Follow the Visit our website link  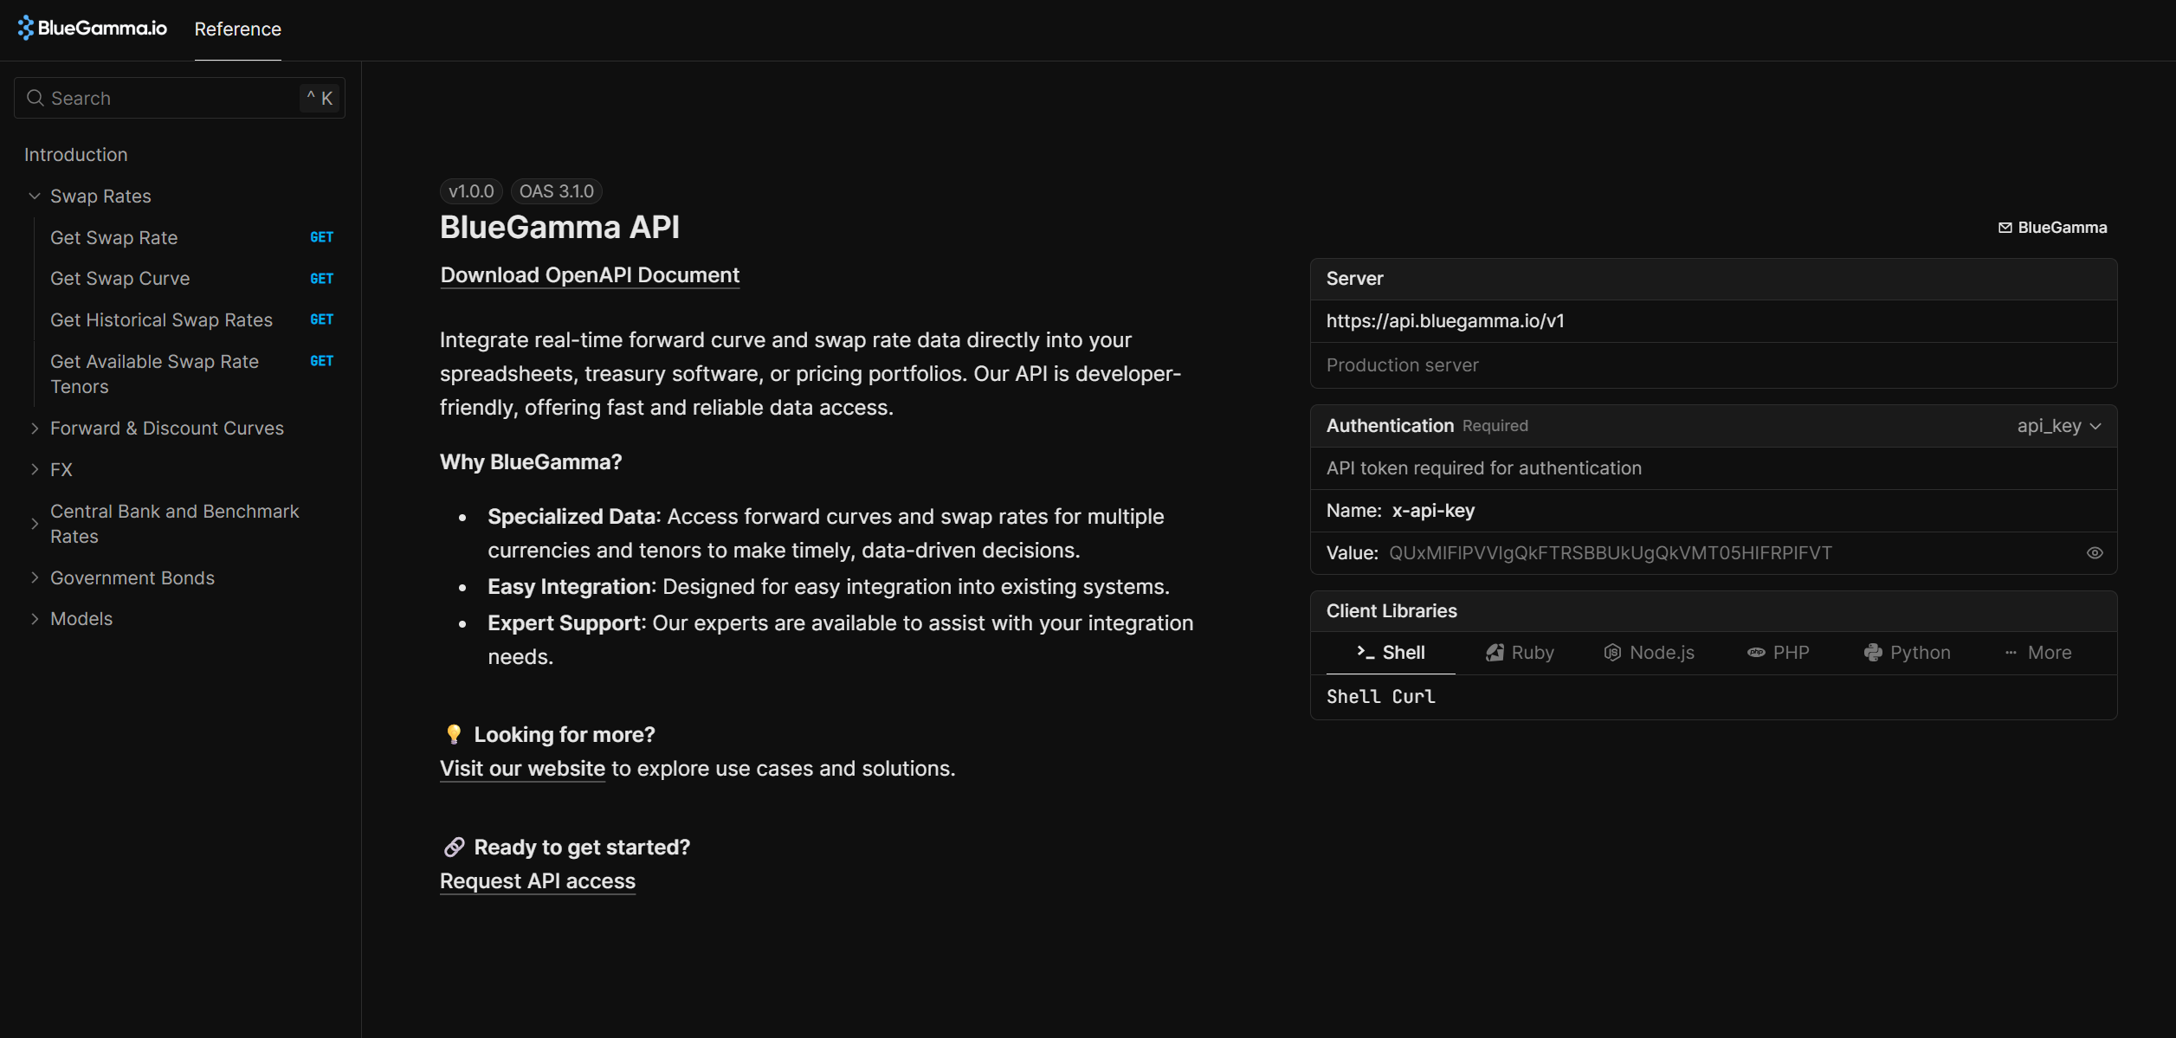[522, 769]
